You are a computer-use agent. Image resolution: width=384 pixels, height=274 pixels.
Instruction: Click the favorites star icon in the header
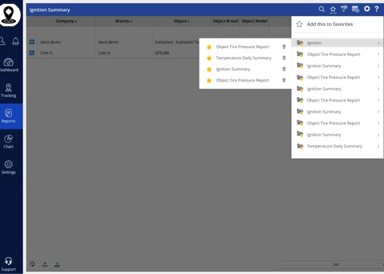[333, 9]
